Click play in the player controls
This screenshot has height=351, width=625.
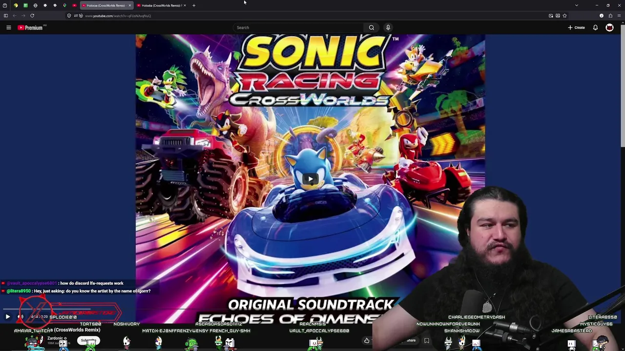(8, 317)
